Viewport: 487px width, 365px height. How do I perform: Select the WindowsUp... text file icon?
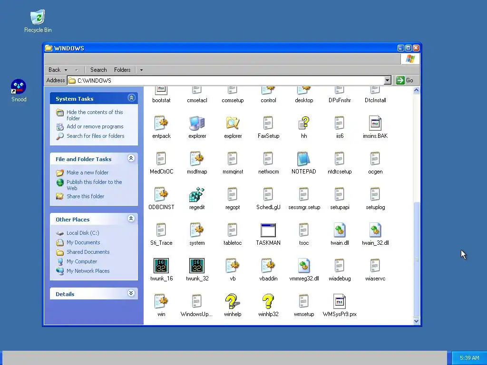[x=197, y=301]
